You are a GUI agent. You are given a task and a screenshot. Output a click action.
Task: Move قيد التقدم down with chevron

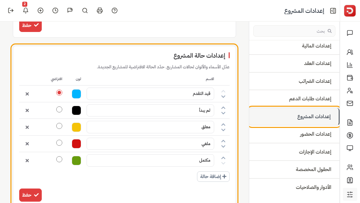[x=223, y=97]
